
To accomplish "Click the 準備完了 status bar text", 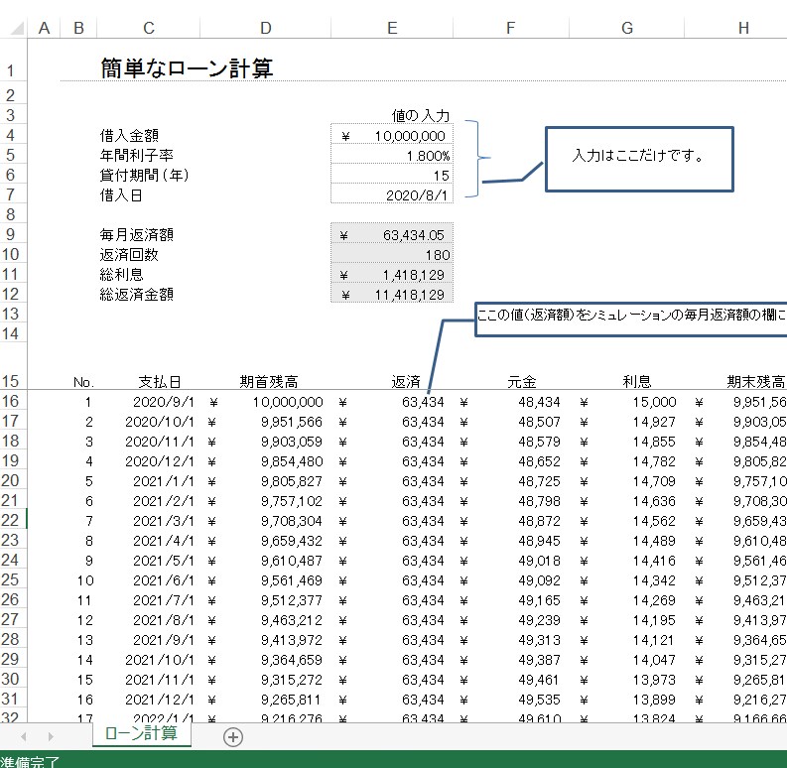I will click(x=30, y=761).
